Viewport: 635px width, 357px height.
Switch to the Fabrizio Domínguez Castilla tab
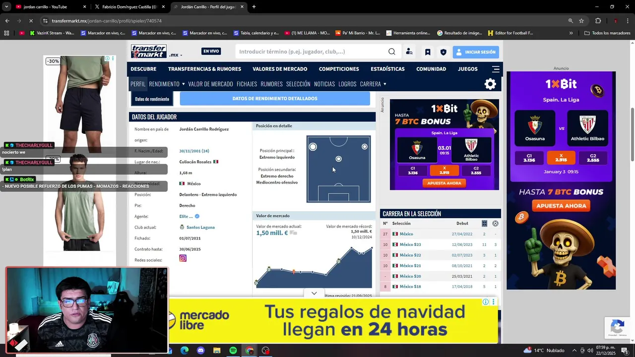point(129,7)
